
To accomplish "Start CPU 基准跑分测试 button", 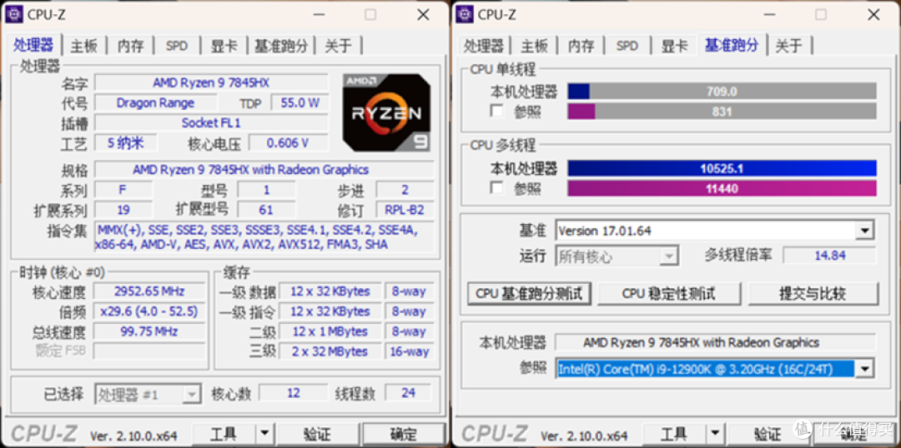I will click(529, 294).
